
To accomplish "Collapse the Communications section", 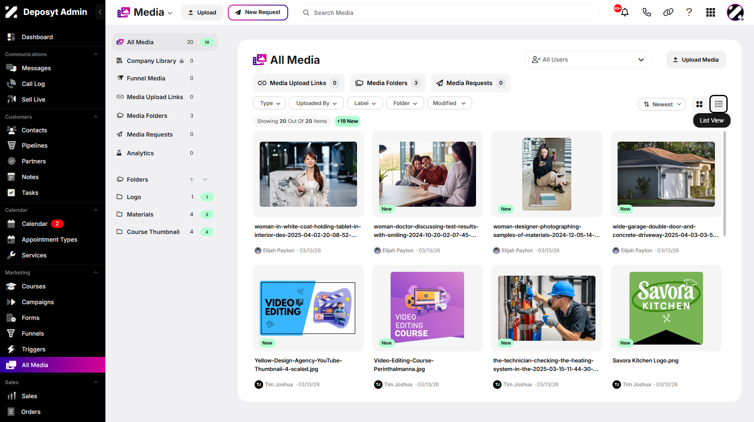I will [x=96, y=54].
